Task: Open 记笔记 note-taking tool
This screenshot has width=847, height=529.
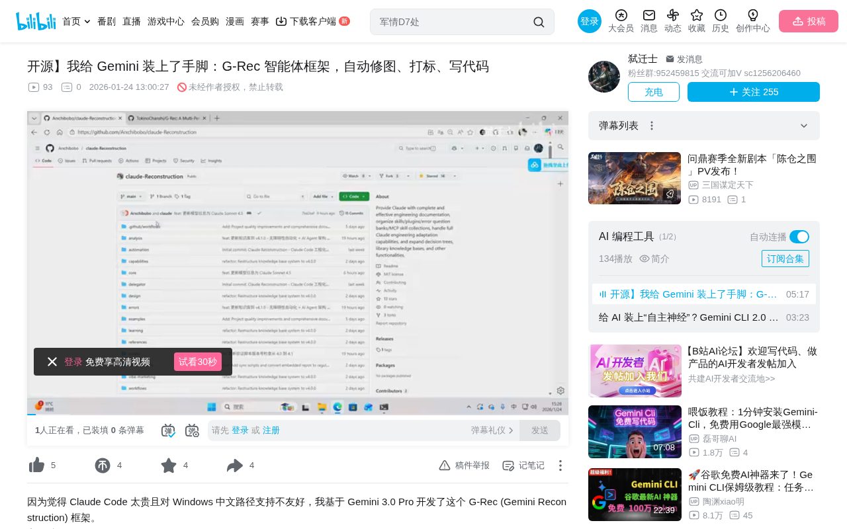Action: 523,466
